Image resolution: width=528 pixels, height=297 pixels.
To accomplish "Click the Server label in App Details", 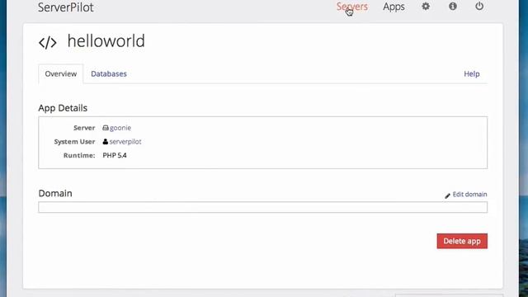I will point(84,128).
